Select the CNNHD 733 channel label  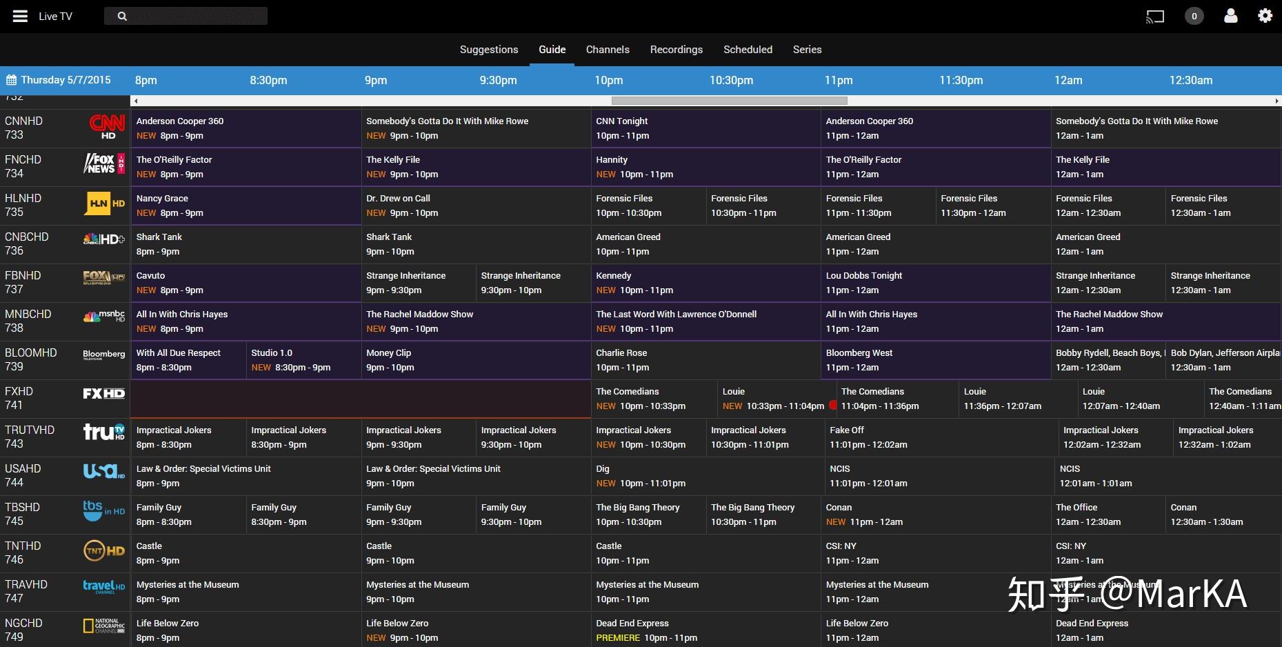(x=24, y=128)
